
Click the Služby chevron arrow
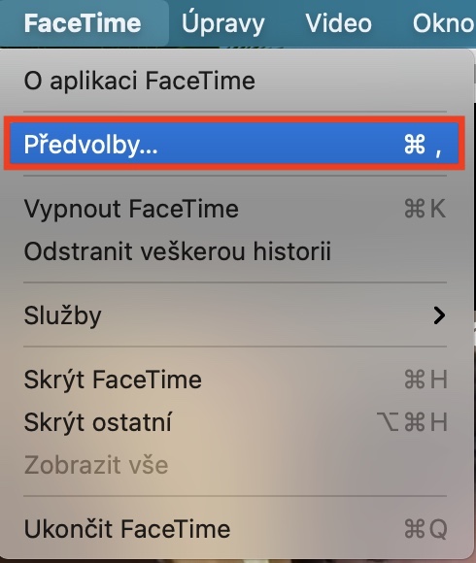pyautogui.click(x=439, y=315)
